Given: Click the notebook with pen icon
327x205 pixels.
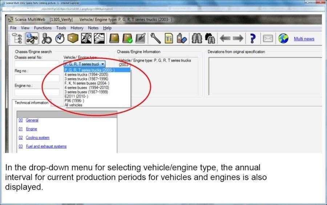Looking at the screenshot, I should click(141, 38).
